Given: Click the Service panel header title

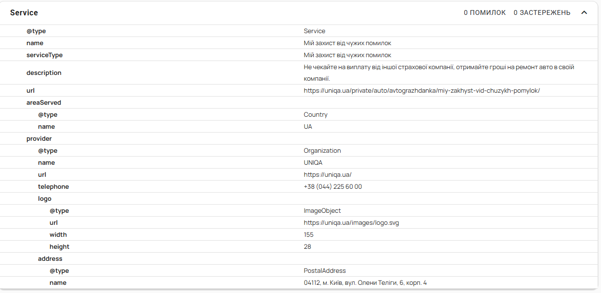Looking at the screenshot, I should click(24, 12).
